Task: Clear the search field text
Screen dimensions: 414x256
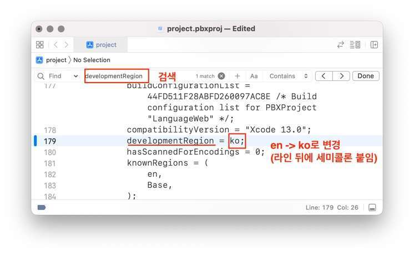Action: coord(221,76)
